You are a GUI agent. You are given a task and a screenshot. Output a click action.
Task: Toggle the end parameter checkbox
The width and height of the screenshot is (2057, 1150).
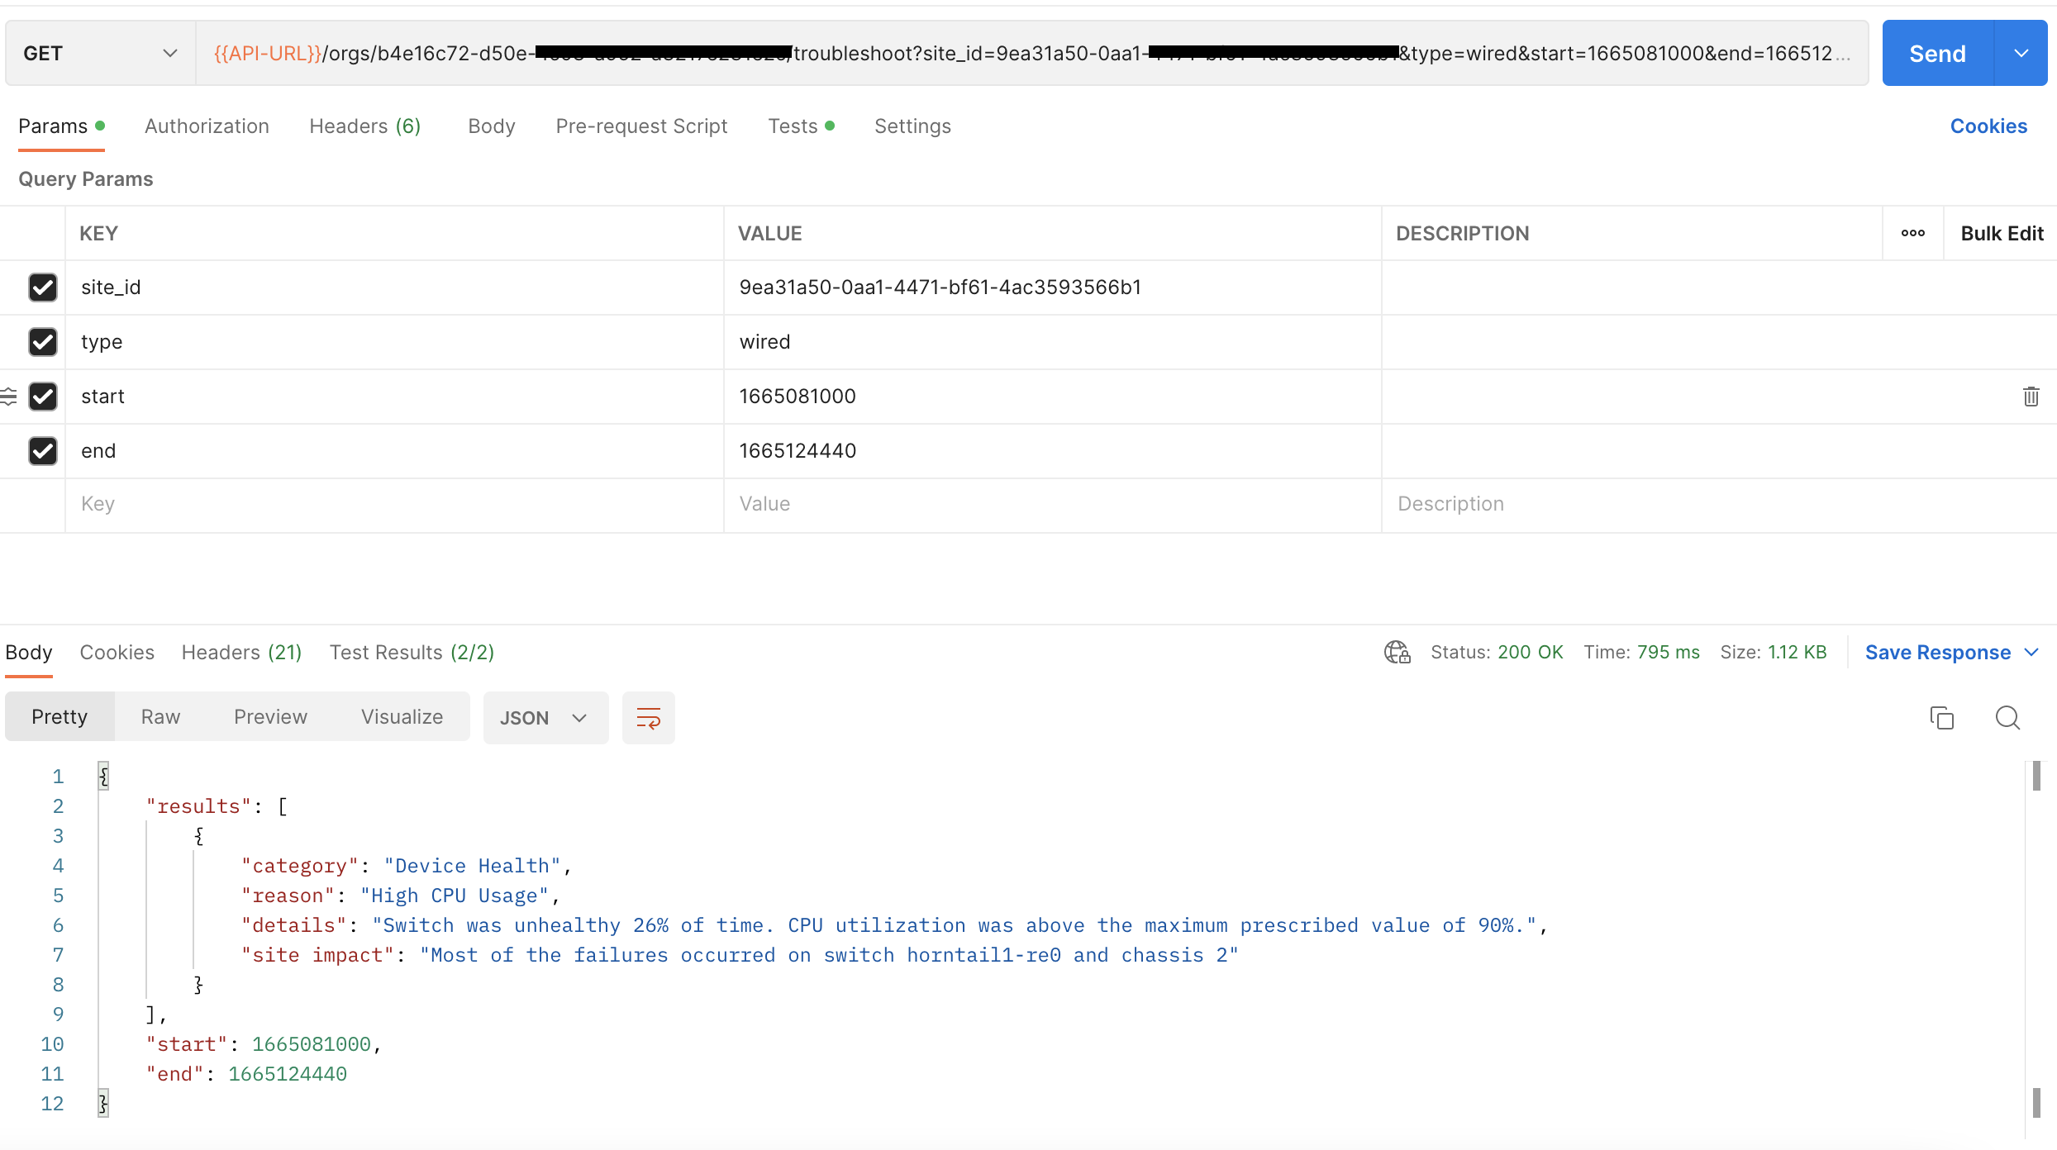click(x=43, y=451)
